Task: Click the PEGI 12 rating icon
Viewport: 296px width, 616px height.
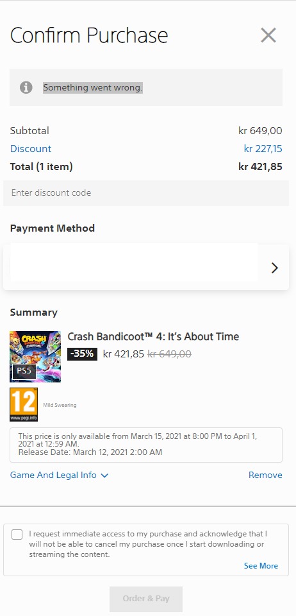Action: (x=24, y=405)
